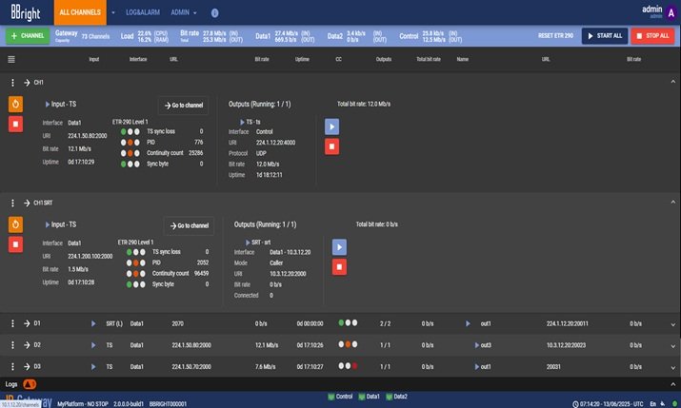Open the ADMIN dropdown menu
681x408 pixels.
coord(184,13)
